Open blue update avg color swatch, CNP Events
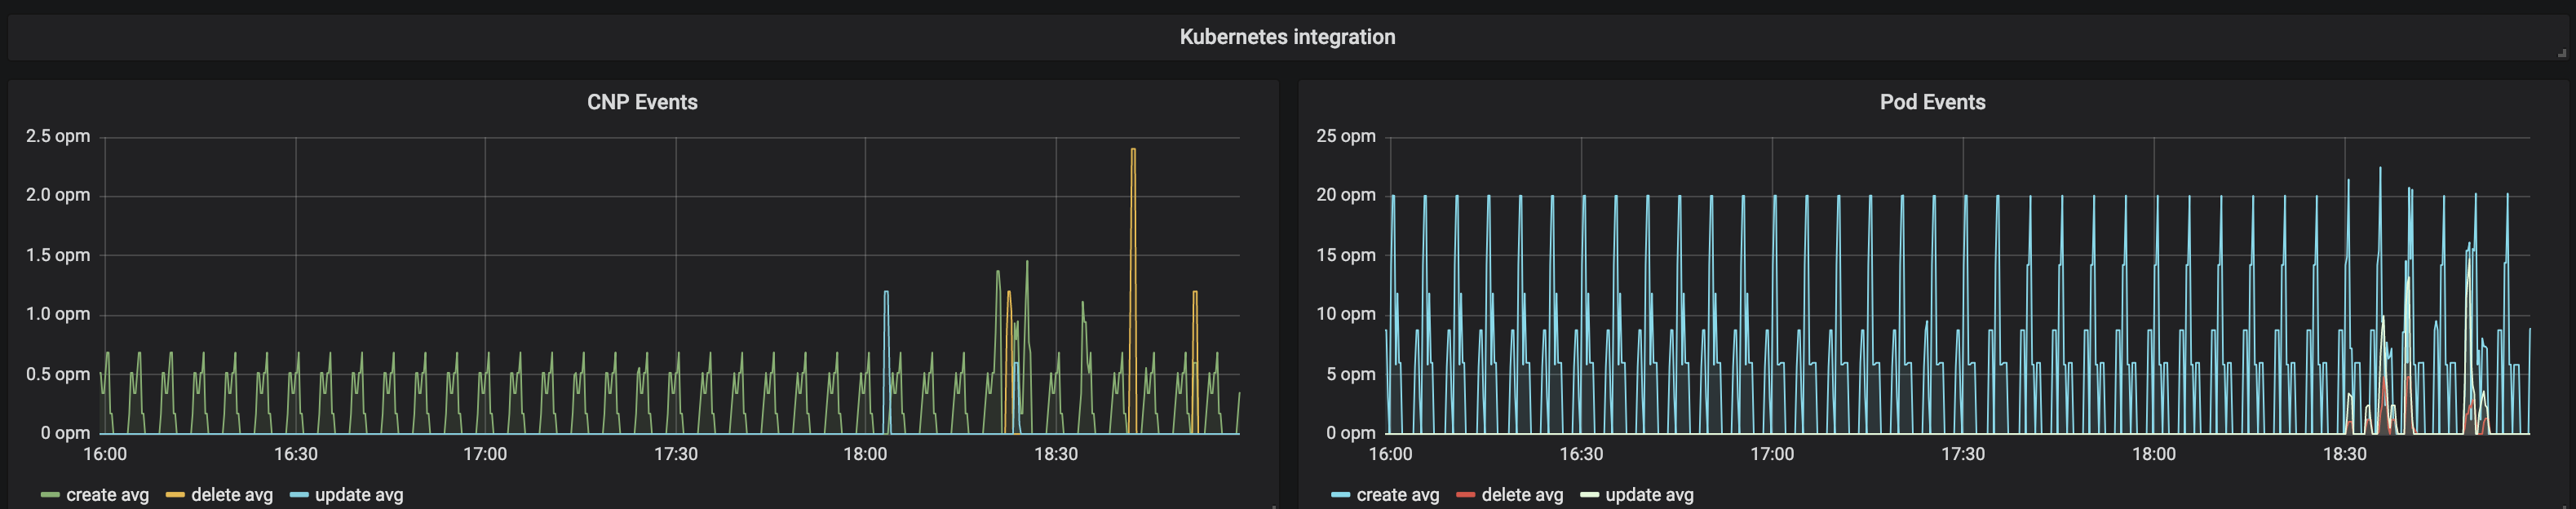2576x509 pixels. point(299,495)
